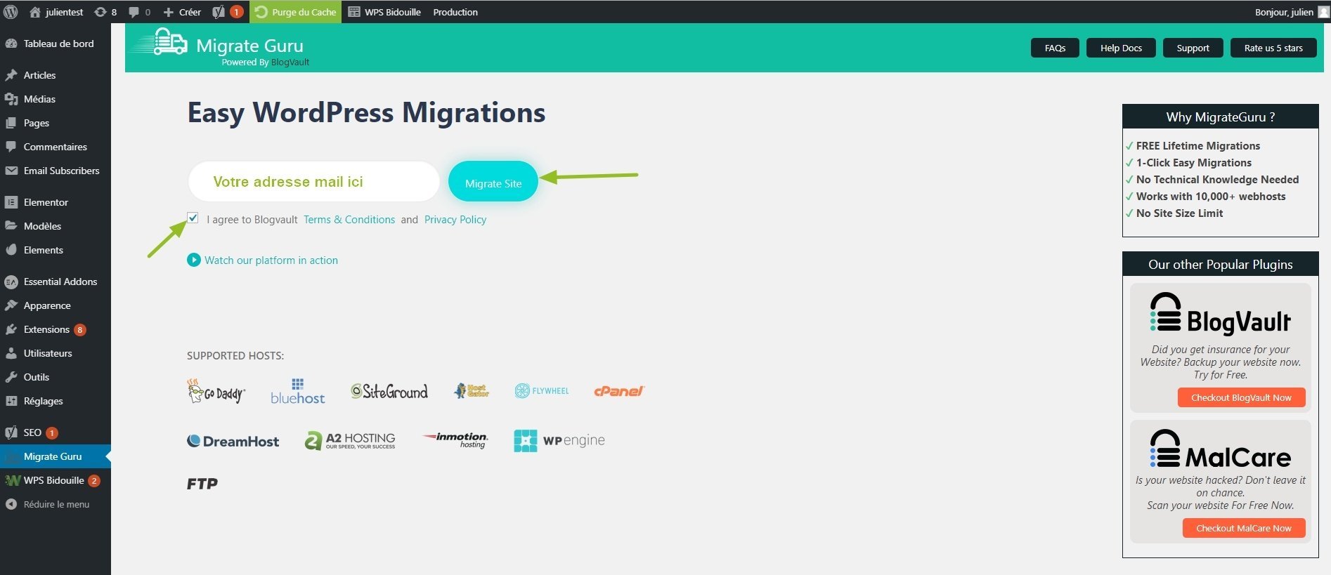This screenshot has height=575, width=1331.
Task: Click the Outils wrench icon
Action: coord(11,377)
